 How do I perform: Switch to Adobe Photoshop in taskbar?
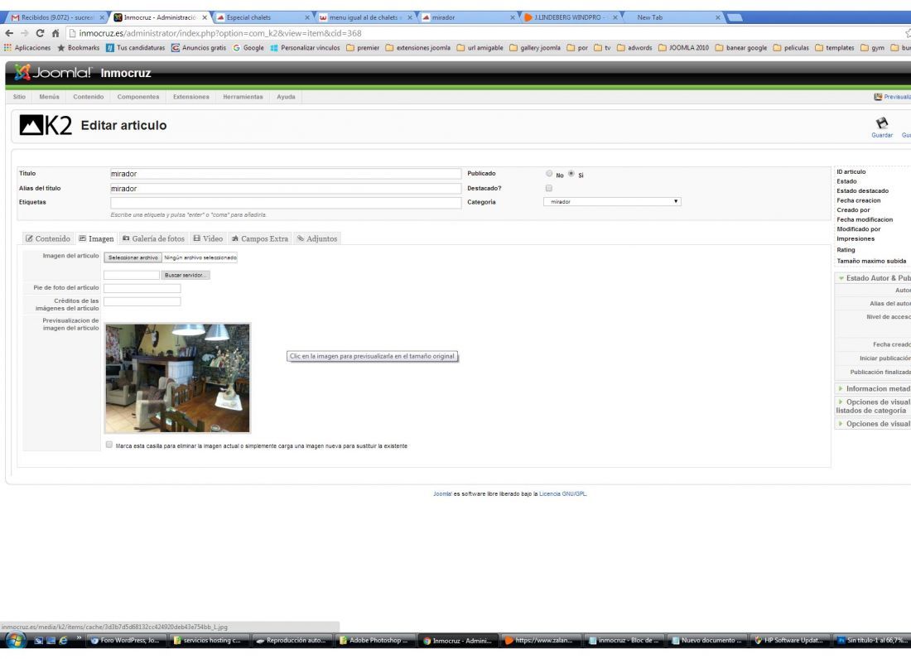(x=374, y=641)
